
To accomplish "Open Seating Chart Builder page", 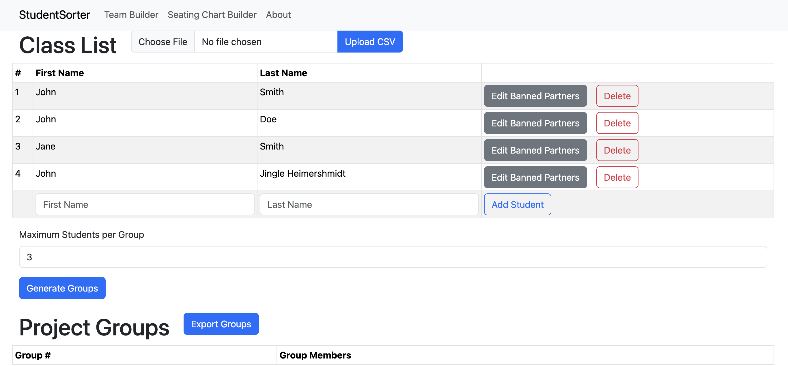I will (x=212, y=15).
